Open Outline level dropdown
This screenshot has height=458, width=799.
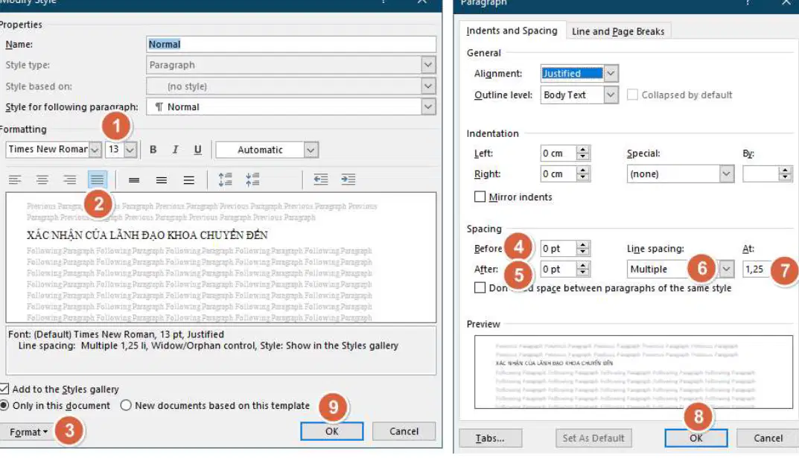611,95
